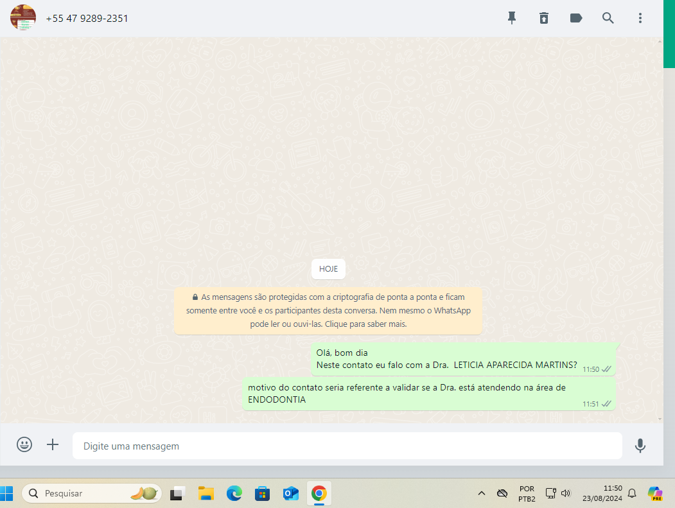675x508 pixels.
Task: Open the Windows Start menu
Action: click(6, 493)
